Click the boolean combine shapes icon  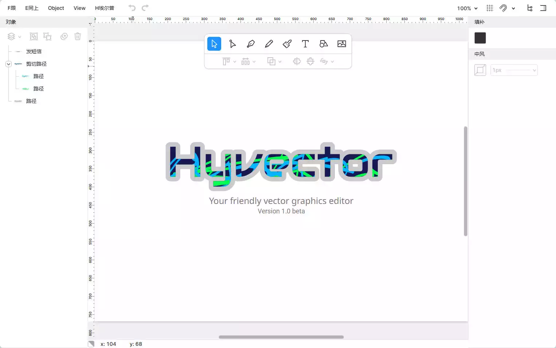point(271,61)
